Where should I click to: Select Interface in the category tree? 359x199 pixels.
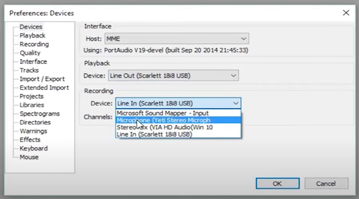coord(33,61)
